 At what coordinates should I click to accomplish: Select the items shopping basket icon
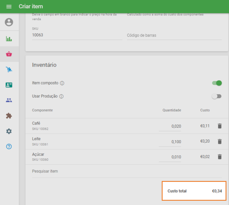9,54
